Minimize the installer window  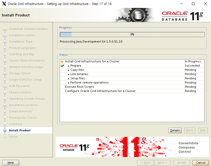pyautogui.click(x=181, y=4)
